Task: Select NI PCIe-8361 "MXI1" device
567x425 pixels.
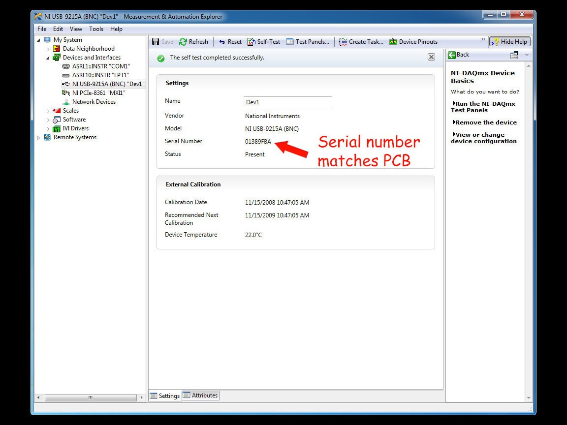Action: coord(94,93)
